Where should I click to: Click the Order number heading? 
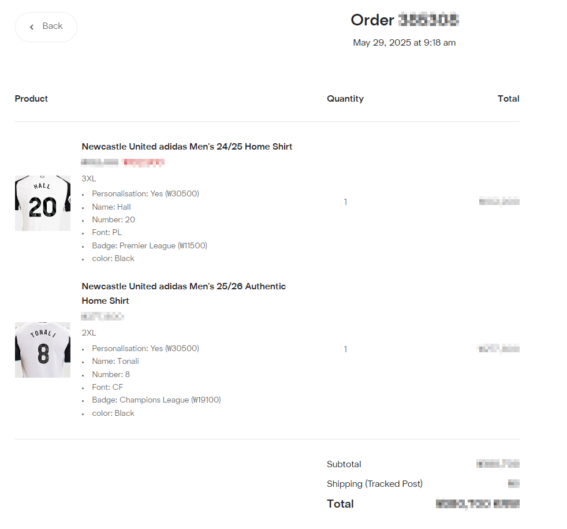coord(405,20)
